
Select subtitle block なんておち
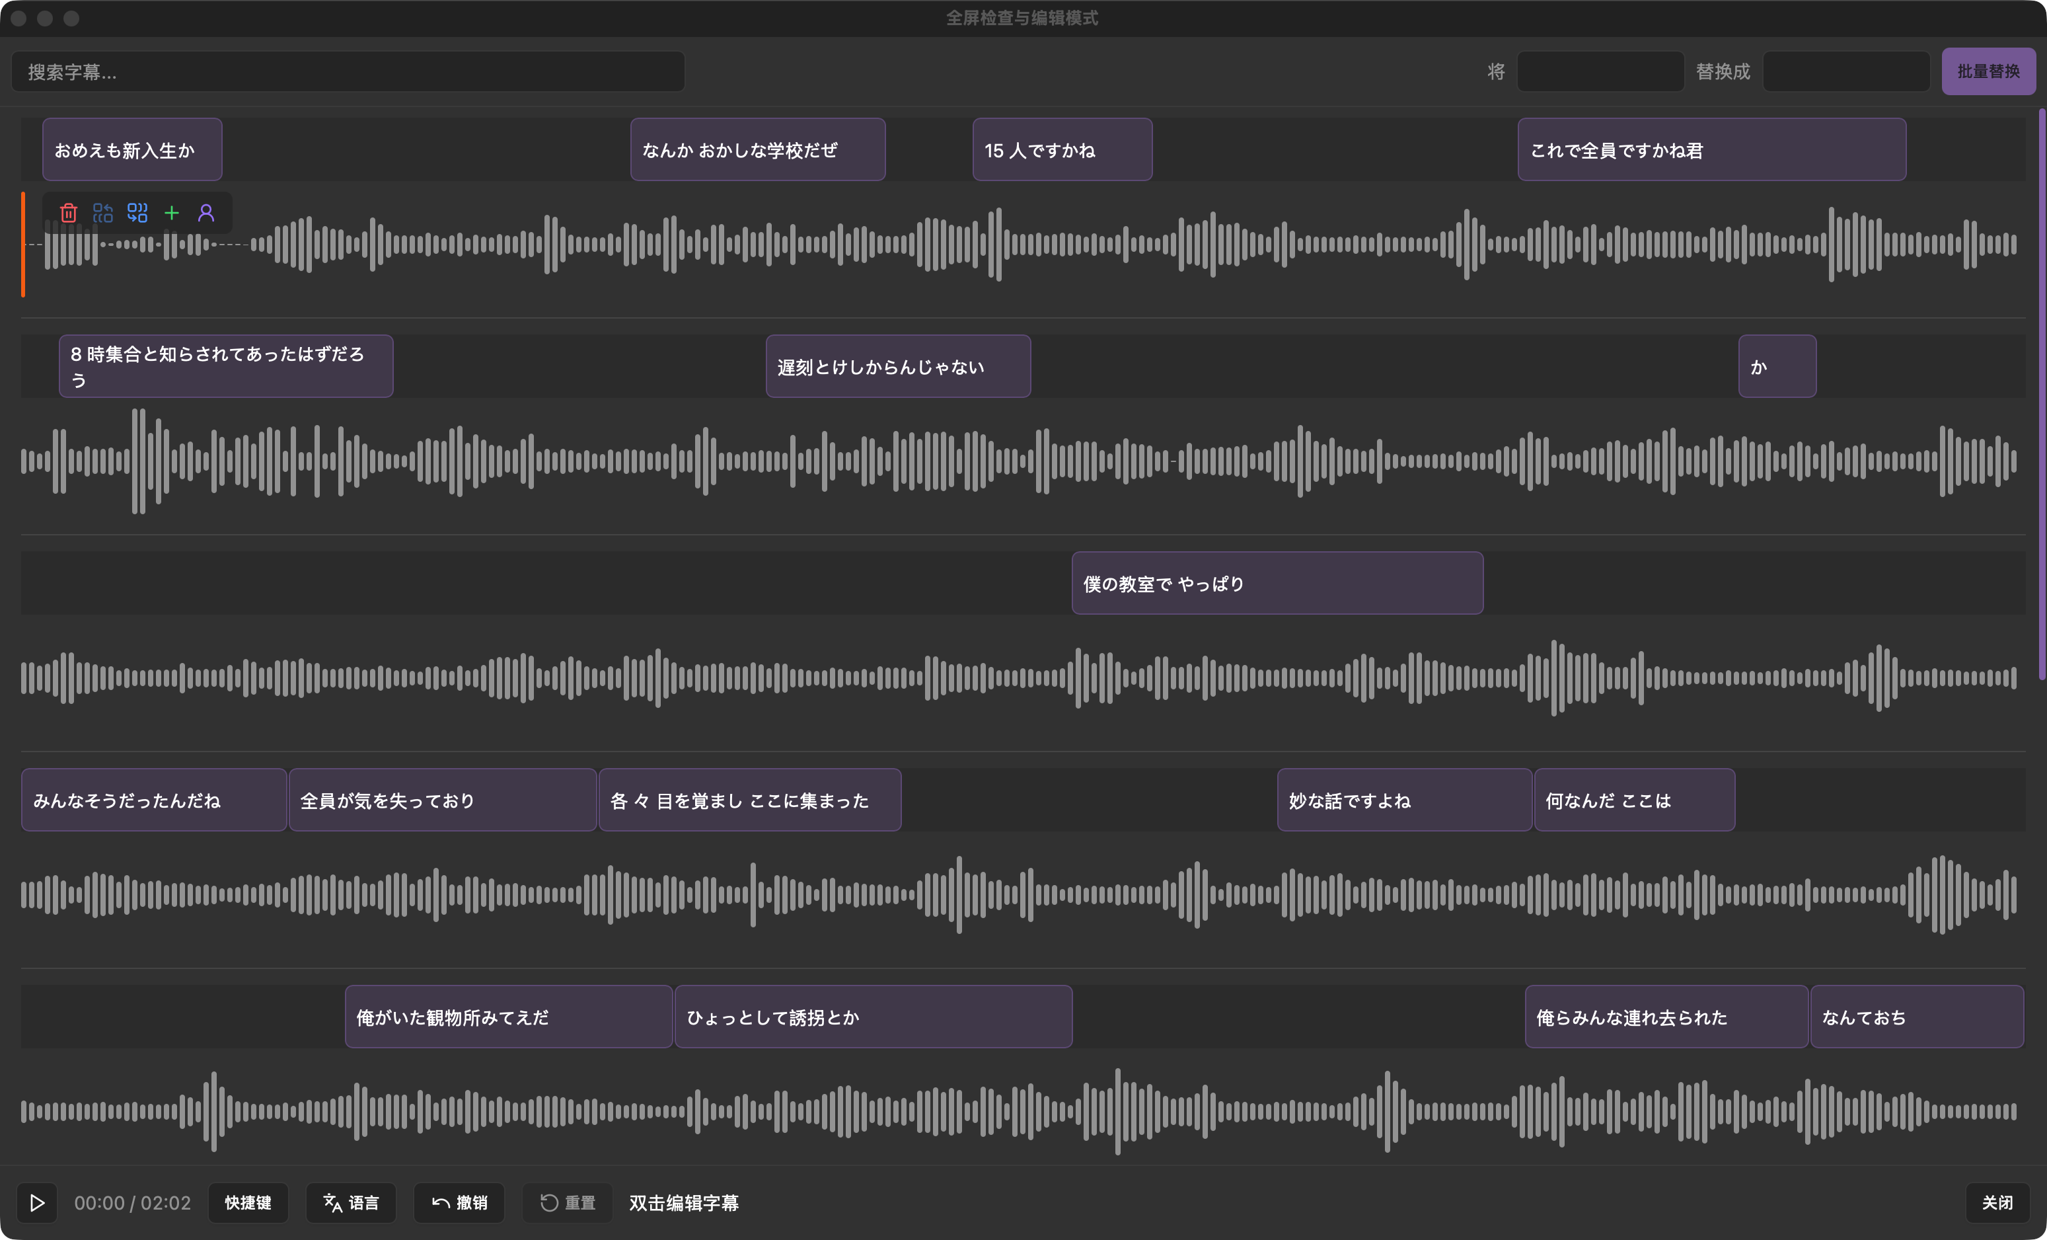click(x=1917, y=1017)
